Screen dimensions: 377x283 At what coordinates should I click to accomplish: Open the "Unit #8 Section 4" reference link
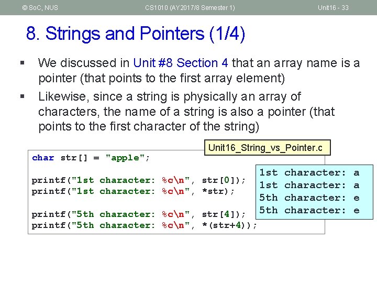coord(181,63)
